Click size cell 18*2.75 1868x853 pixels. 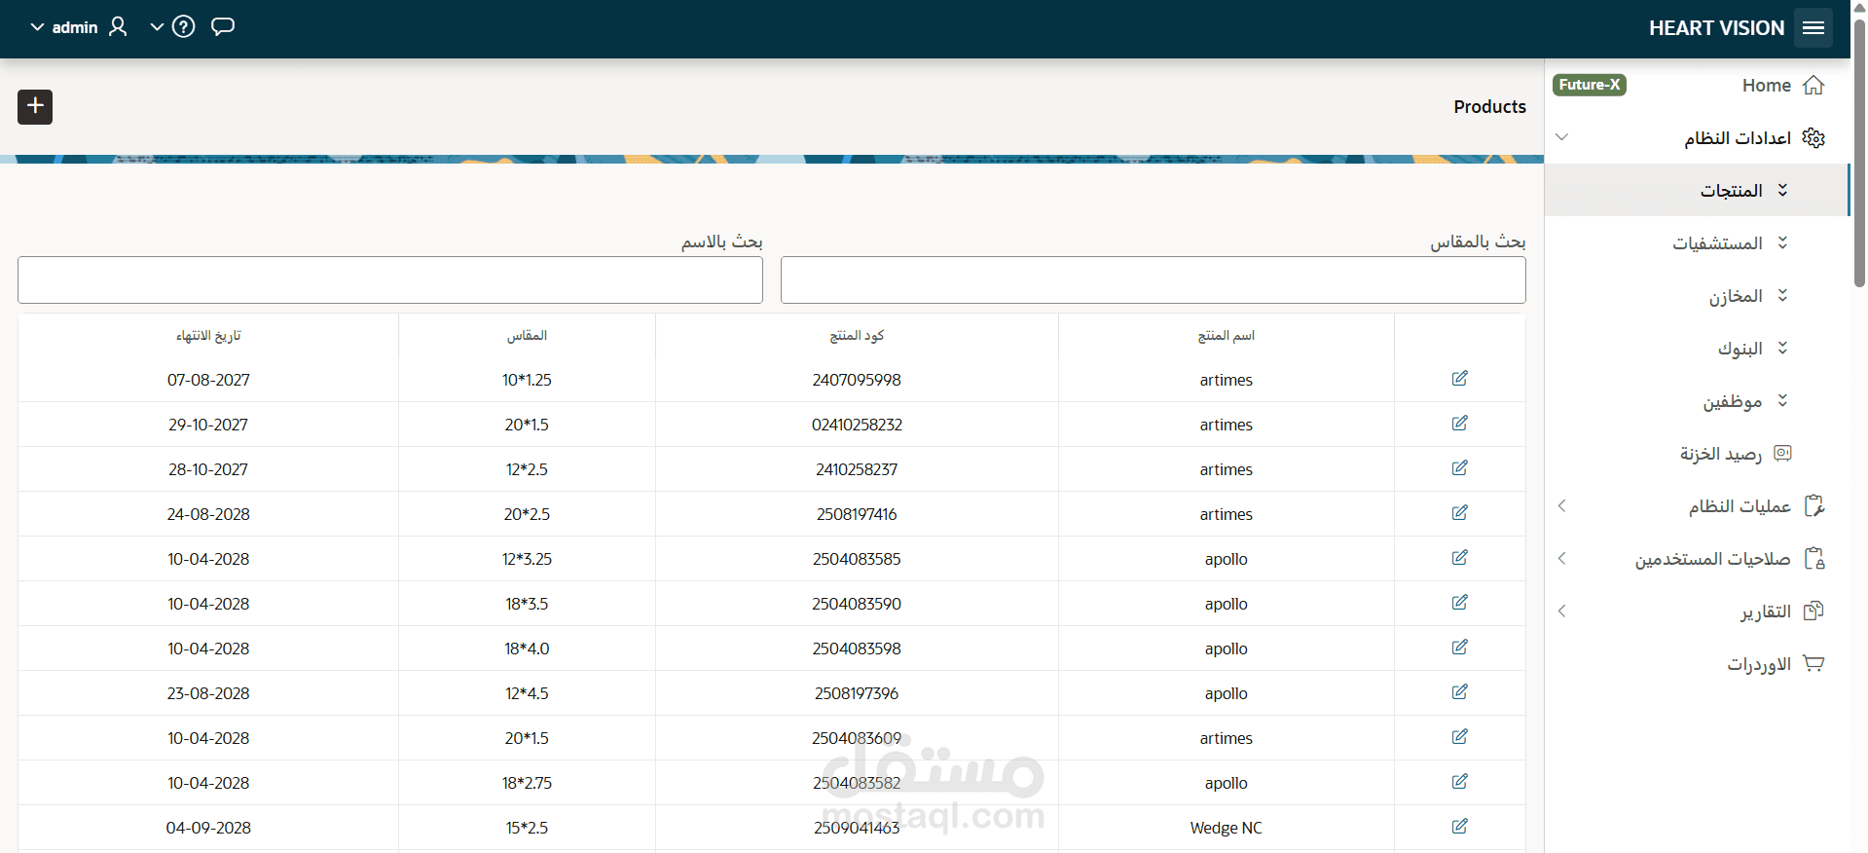pyautogui.click(x=527, y=783)
